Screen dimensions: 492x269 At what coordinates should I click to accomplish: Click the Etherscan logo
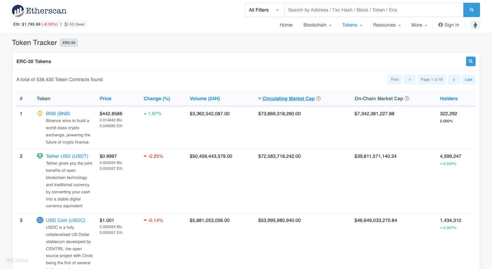[39, 11]
